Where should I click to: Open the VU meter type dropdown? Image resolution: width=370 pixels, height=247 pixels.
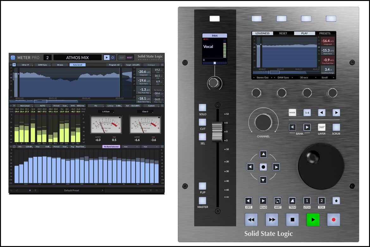(96, 106)
